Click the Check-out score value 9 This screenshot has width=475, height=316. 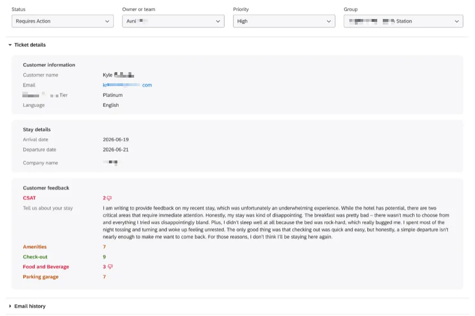pyautogui.click(x=104, y=257)
